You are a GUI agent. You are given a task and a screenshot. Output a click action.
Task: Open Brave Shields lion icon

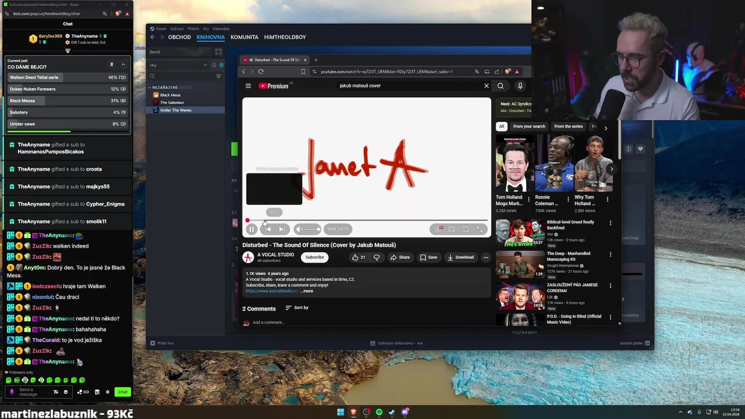508,72
